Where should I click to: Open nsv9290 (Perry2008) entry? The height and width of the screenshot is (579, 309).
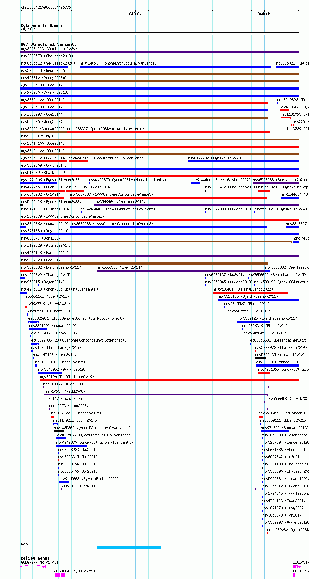click(x=40, y=136)
